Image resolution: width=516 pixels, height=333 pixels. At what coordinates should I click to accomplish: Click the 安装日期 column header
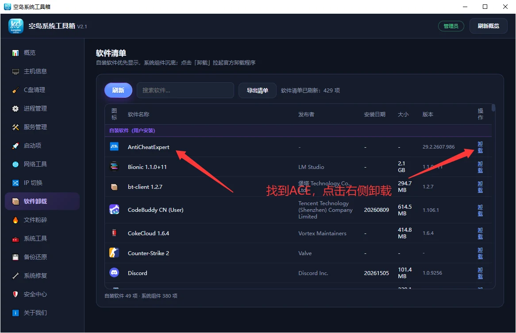click(x=374, y=115)
